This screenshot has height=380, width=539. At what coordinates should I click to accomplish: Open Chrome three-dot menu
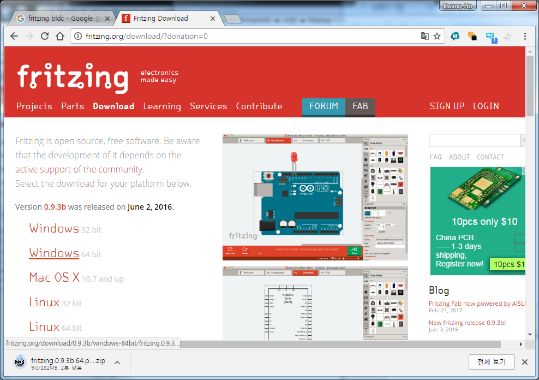[x=525, y=36]
